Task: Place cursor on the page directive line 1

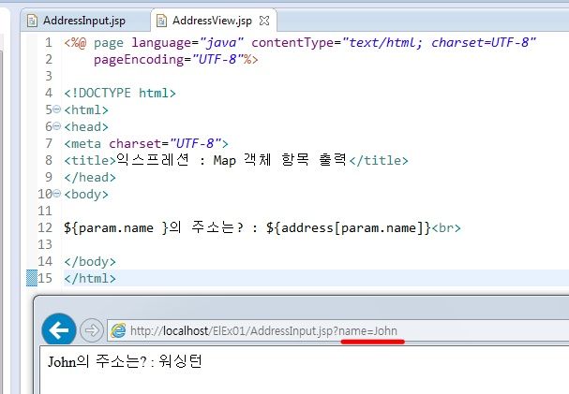Action: pos(300,43)
